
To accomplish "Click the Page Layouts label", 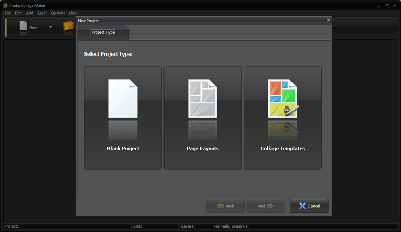I will point(203,148).
